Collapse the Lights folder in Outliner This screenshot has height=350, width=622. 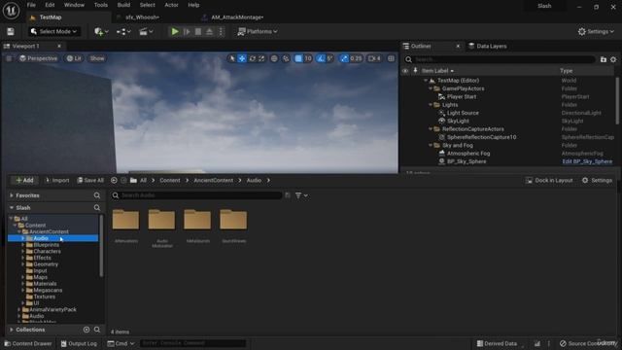tap(431, 105)
